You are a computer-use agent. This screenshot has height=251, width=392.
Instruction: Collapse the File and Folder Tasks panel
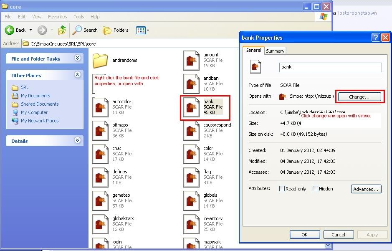pyautogui.click(x=77, y=58)
